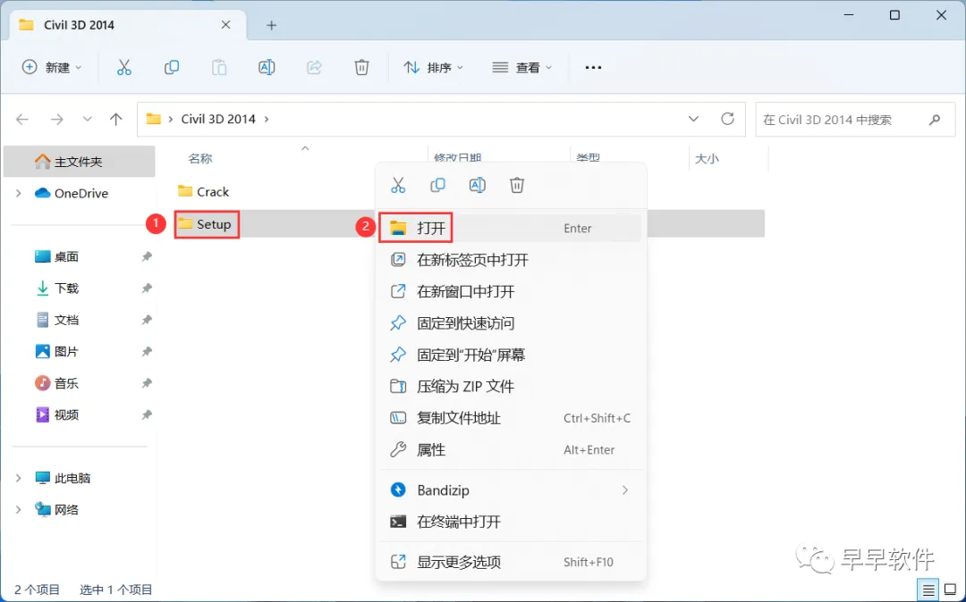Click the Cut scissors icon in toolbar
Image resolution: width=966 pixels, height=602 pixels.
(x=123, y=67)
